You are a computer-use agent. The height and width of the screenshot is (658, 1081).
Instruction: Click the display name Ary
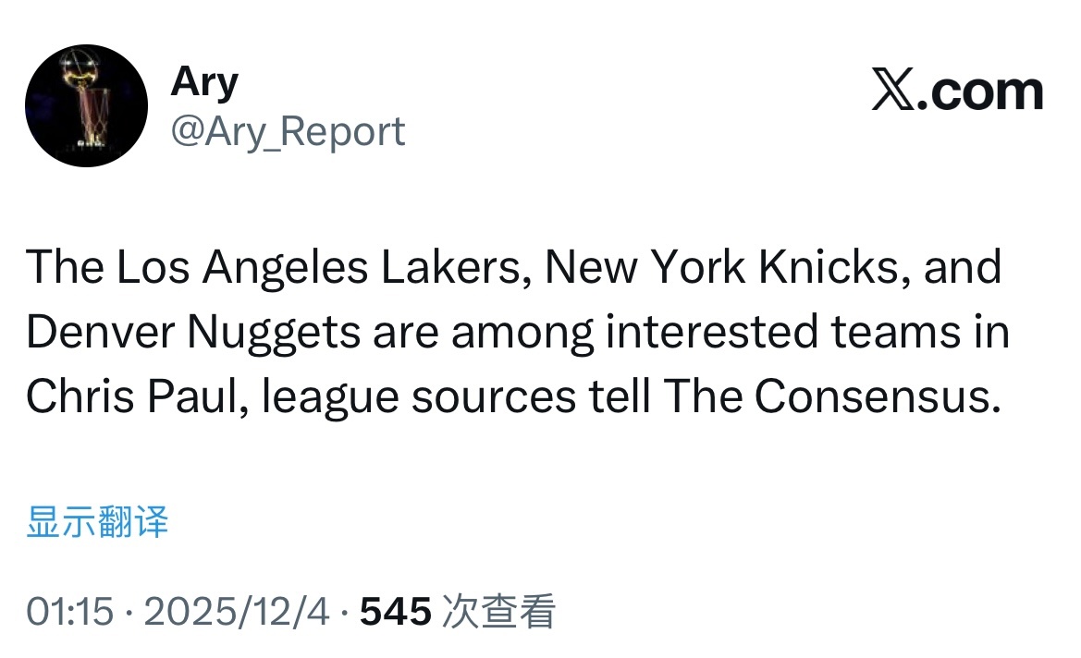pyautogui.click(x=204, y=82)
